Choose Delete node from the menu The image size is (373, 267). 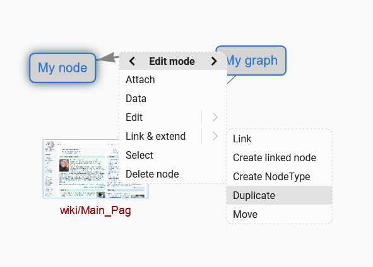pyautogui.click(x=173, y=174)
